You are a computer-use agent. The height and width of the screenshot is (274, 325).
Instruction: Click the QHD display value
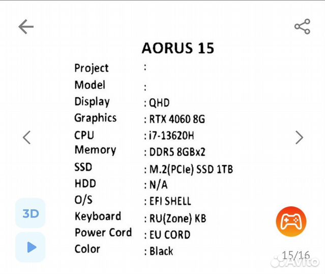[x=159, y=102]
